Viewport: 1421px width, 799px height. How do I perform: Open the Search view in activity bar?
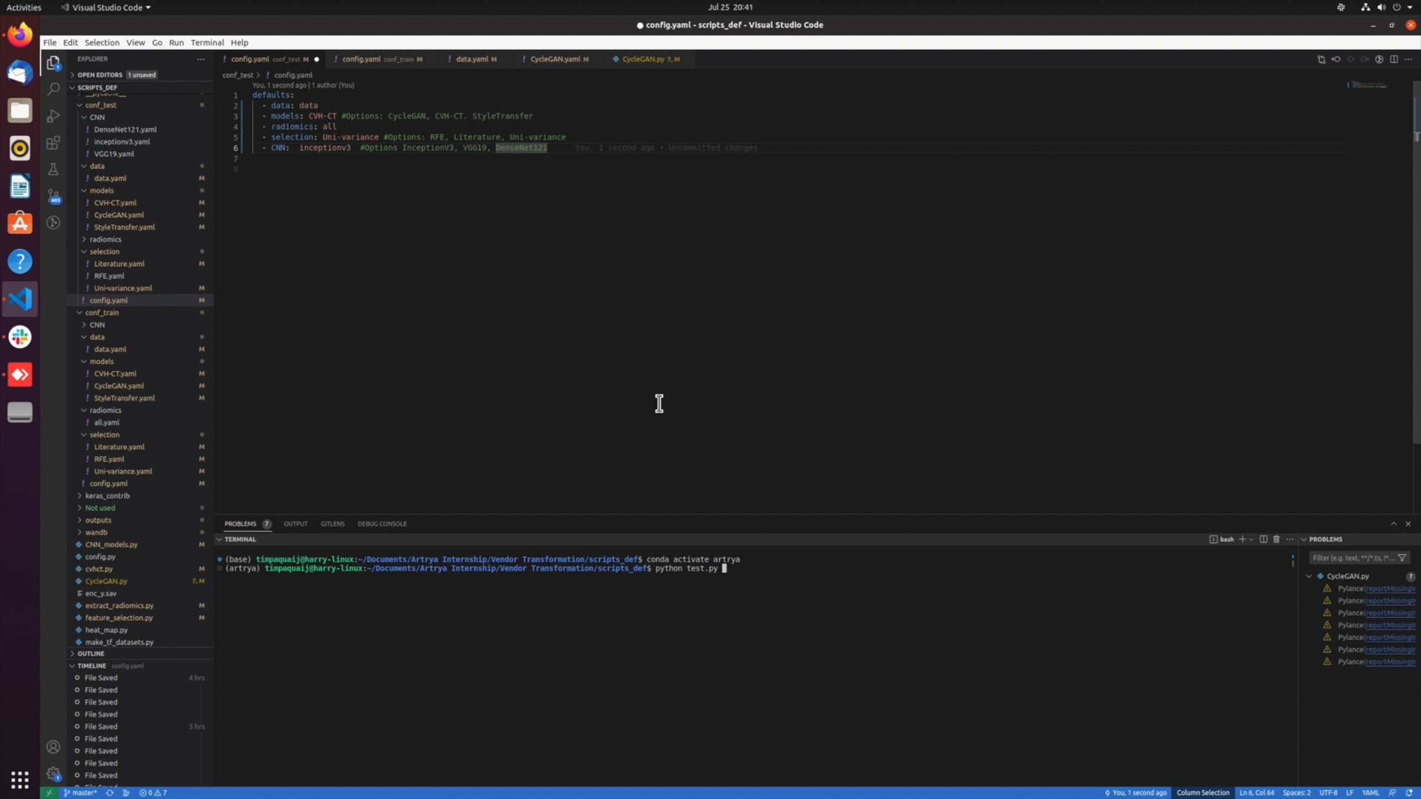[x=53, y=89]
